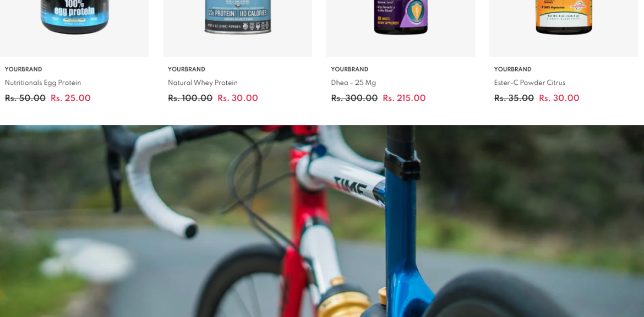
Task: Click YOURBRAND label above Ester-C Powder Citrus
Action: (x=512, y=69)
